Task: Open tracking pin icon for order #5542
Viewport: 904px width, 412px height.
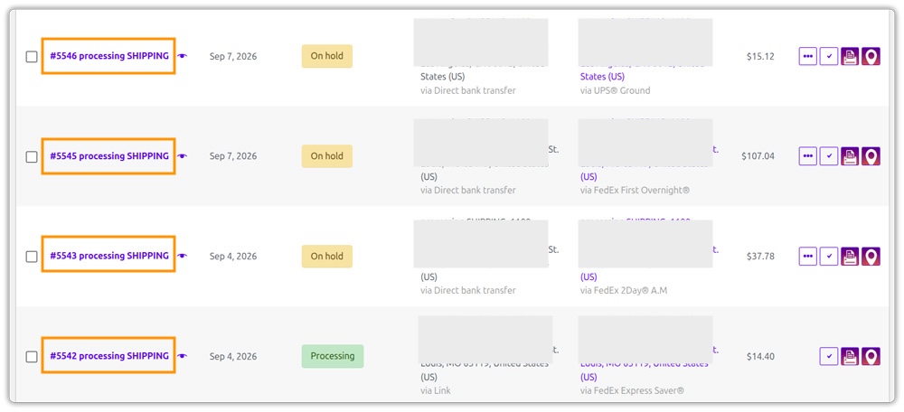Action: tap(871, 356)
